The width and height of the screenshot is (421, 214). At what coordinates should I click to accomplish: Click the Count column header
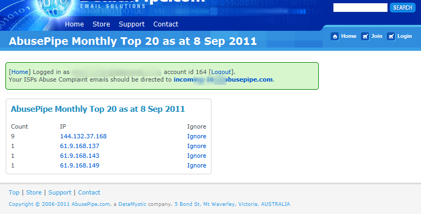[x=19, y=126]
